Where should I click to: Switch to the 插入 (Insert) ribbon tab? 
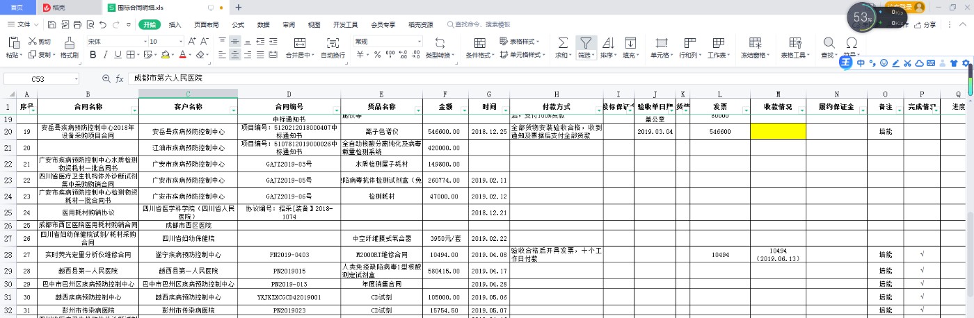[175, 24]
